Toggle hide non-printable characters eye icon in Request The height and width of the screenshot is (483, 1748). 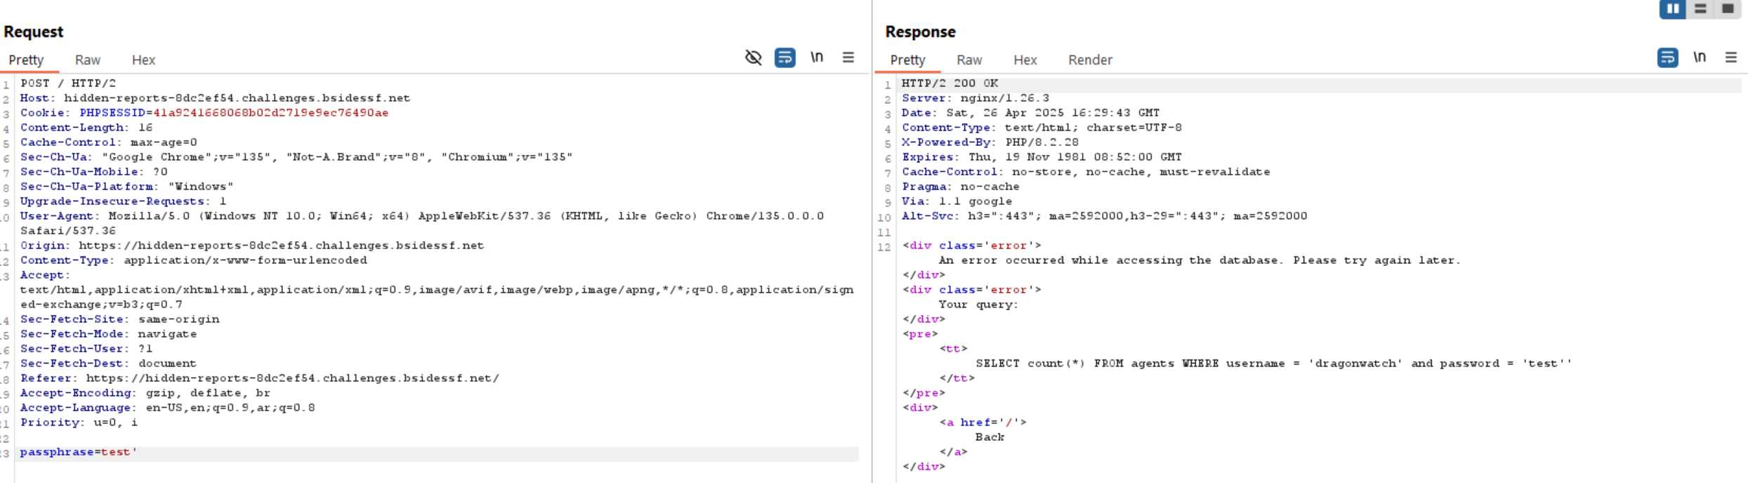(754, 58)
